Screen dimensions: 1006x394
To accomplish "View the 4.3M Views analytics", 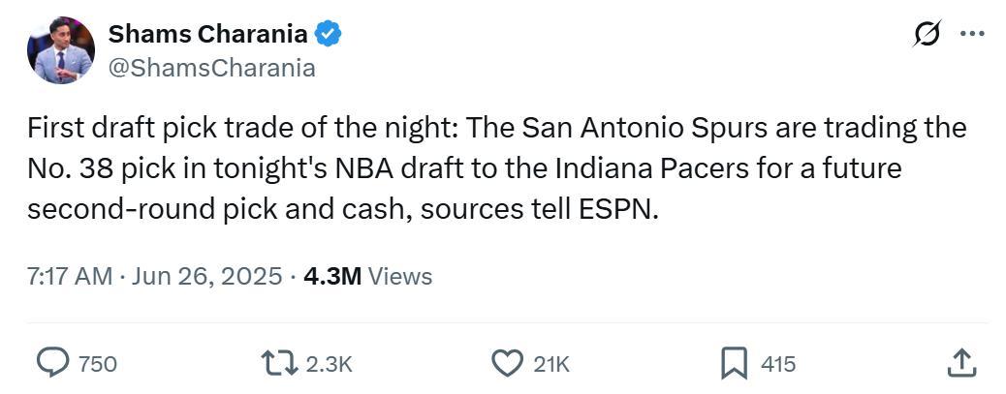I will point(368,276).
